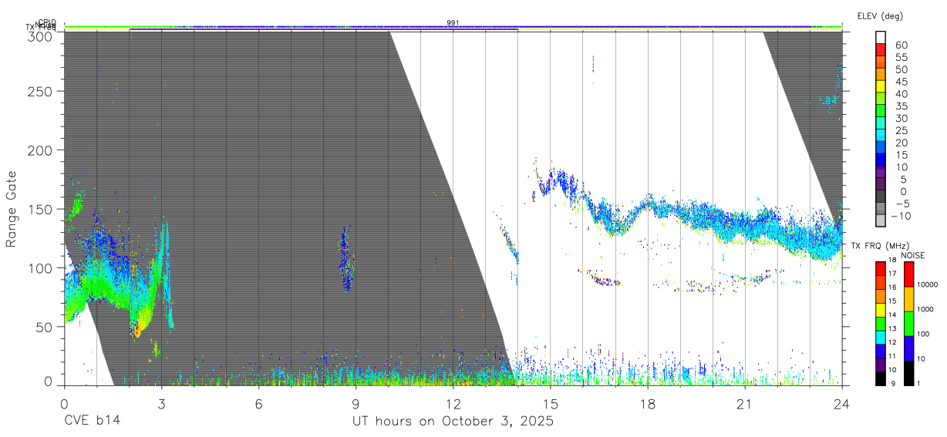The height and width of the screenshot is (437, 947).
Task: Pick the green segment of ELEV color bar
Action: tap(881, 111)
